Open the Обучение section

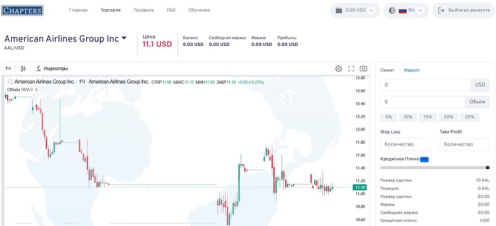[x=199, y=10]
